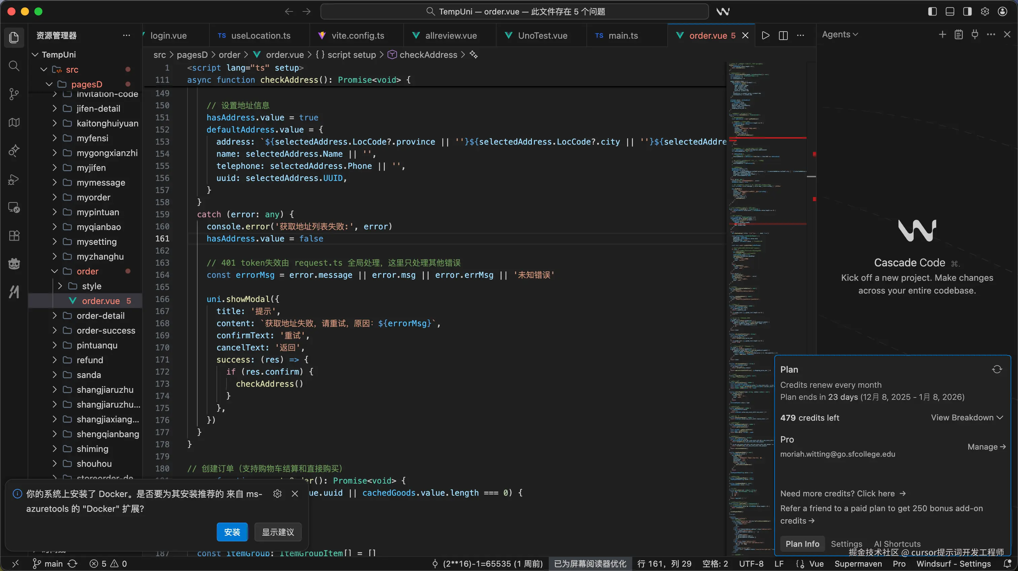
Task: Click the split editor icon
Action: pyautogui.click(x=783, y=36)
